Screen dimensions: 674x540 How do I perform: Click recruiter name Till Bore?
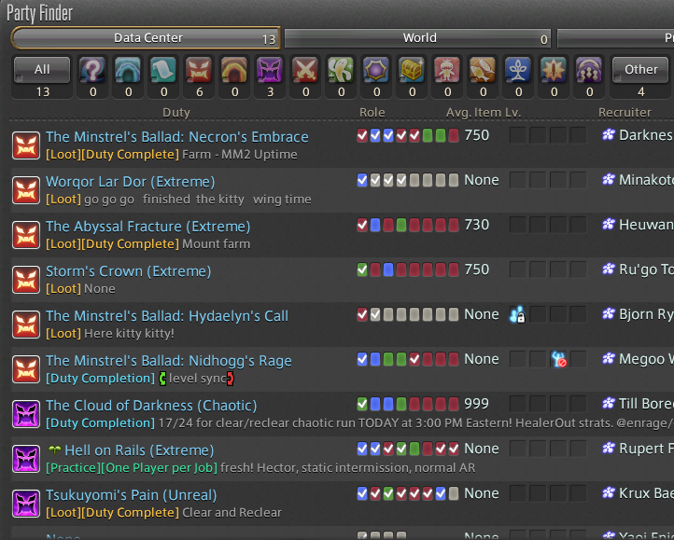[646, 404]
